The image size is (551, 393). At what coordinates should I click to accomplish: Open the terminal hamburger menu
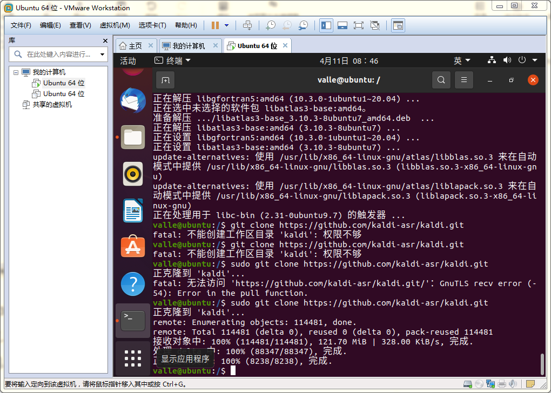point(464,80)
